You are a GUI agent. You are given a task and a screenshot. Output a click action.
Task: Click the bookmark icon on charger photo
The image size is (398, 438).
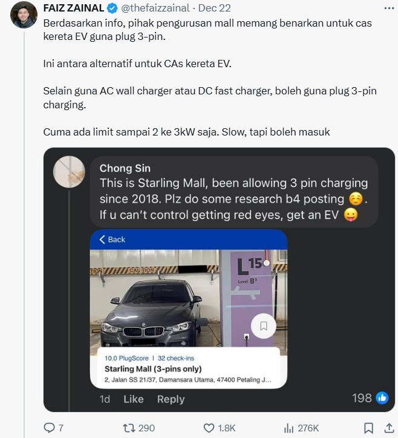(x=264, y=325)
